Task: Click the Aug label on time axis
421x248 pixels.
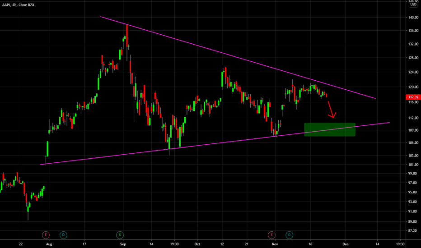Action: (x=49, y=244)
